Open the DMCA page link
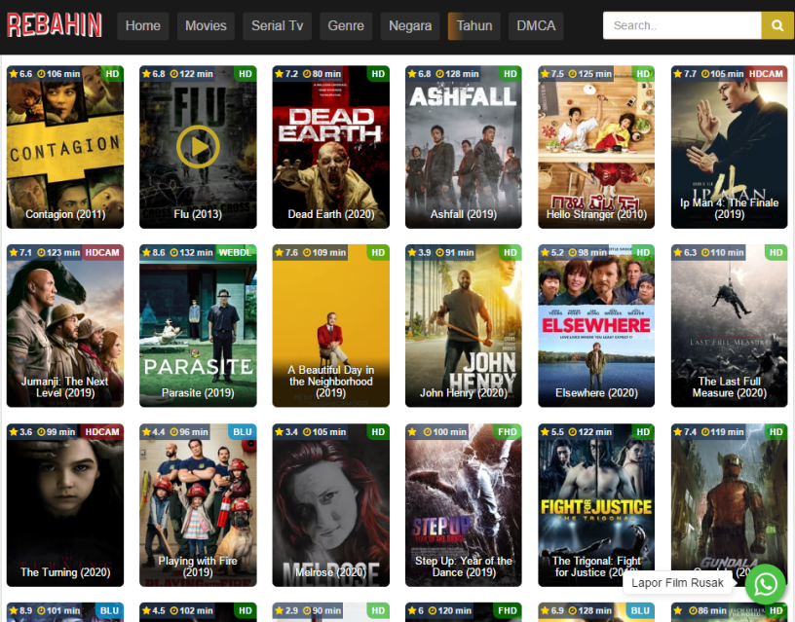Viewport: 795px width, 622px height. click(x=536, y=26)
